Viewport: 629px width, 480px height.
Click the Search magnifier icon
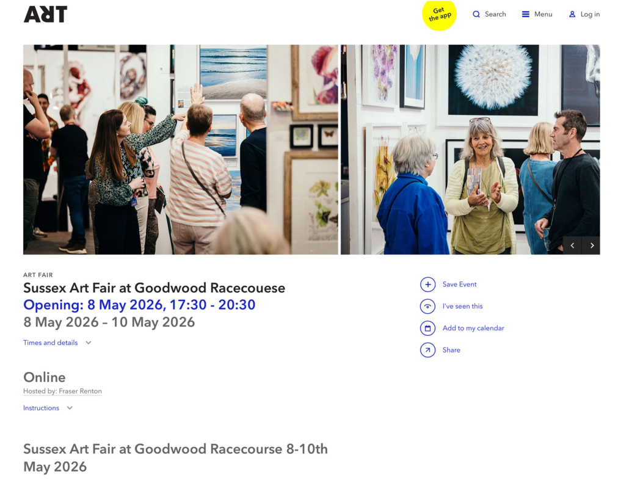coord(476,15)
